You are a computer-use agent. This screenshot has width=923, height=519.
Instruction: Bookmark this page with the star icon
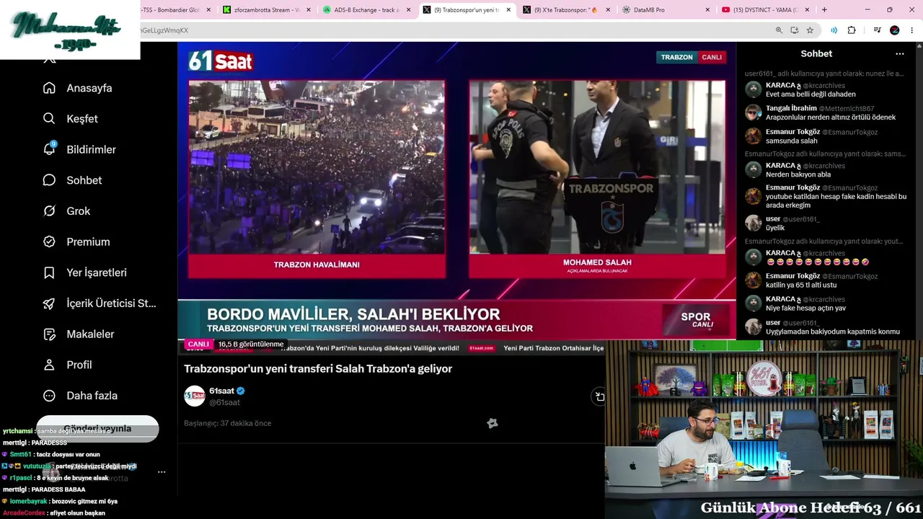point(810,30)
